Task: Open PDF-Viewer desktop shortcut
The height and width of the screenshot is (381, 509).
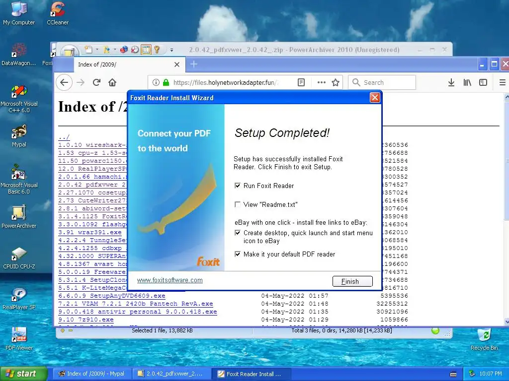Action: (19, 339)
